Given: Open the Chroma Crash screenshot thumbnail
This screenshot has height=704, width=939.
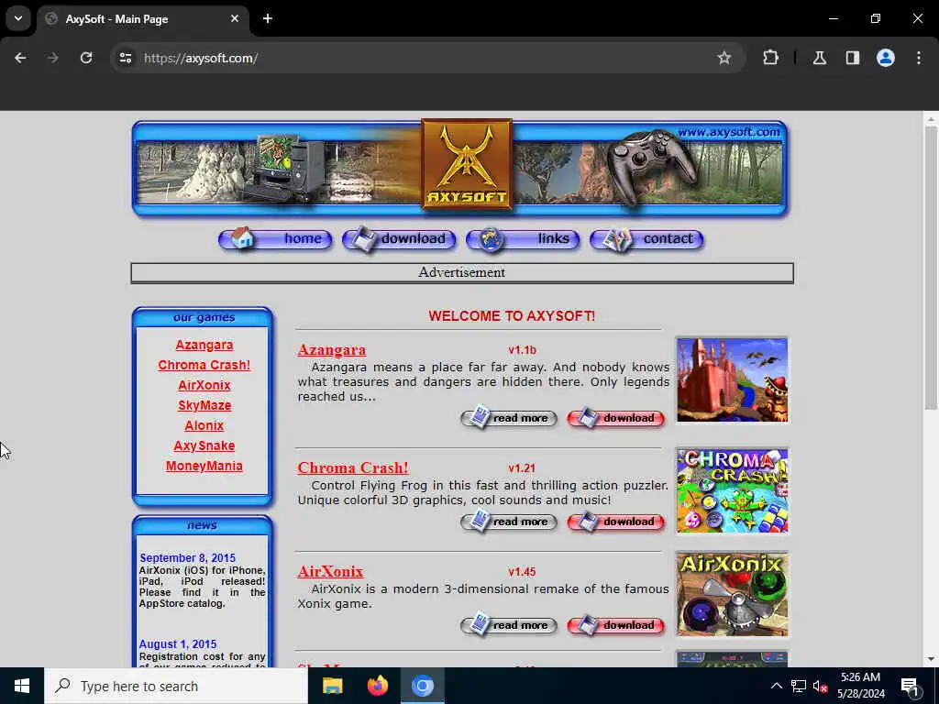Looking at the screenshot, I should [733, 490].
